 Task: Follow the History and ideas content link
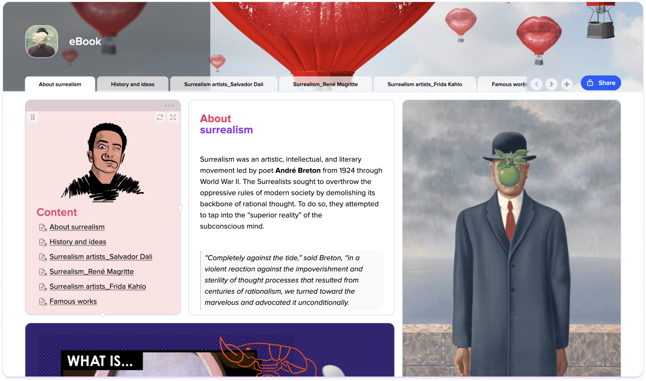click(x=78, y=242)
